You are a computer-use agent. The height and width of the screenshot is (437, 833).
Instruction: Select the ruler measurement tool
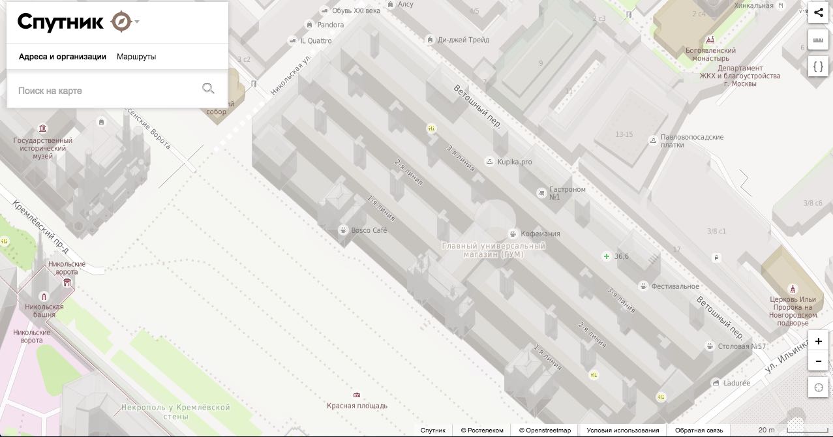tap(819, 39)
